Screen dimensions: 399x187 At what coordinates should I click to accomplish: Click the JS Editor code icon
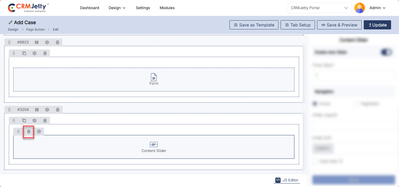[x=278, y=180]
